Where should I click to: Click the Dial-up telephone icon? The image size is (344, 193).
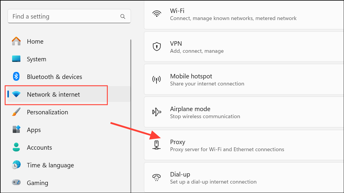[156, 177]
